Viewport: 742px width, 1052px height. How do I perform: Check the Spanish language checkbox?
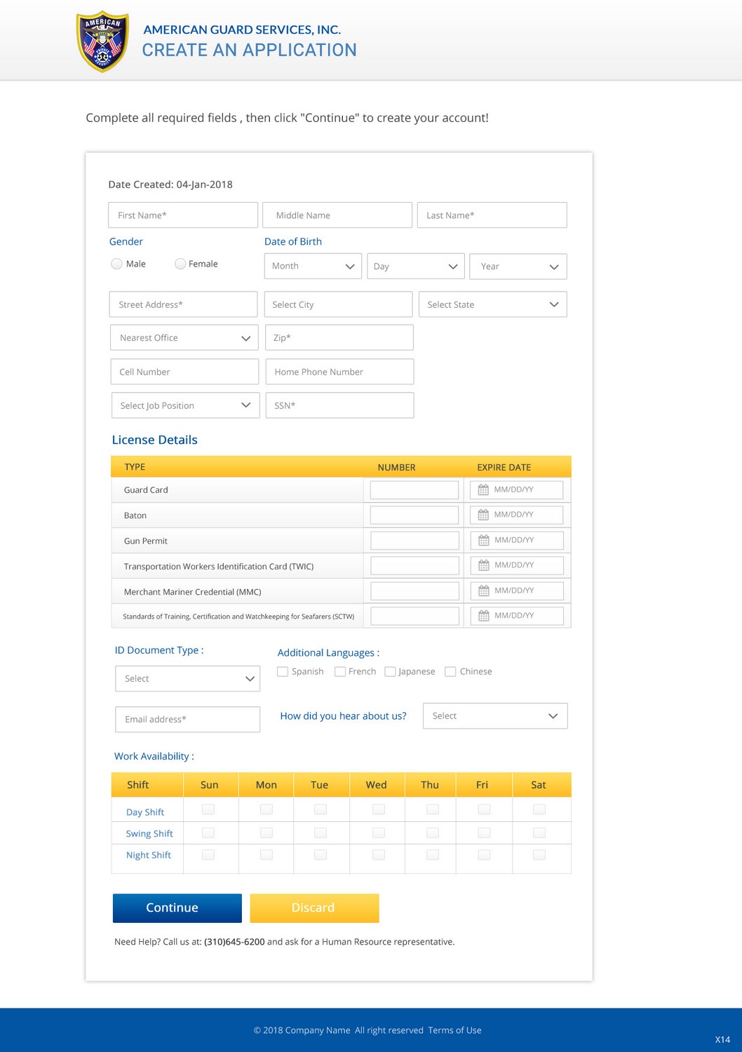(x=283, y=672)
